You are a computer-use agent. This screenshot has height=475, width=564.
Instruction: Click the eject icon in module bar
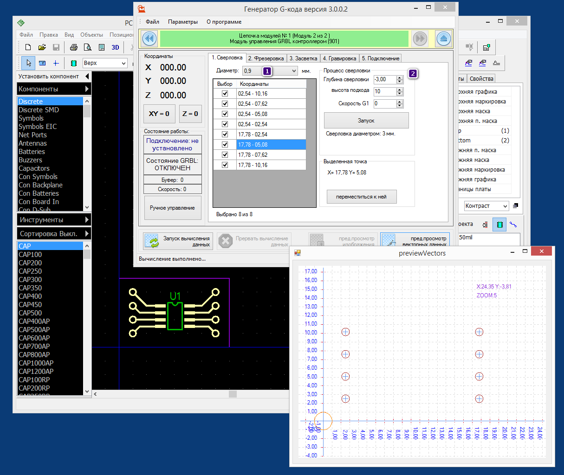coord(443,39)
